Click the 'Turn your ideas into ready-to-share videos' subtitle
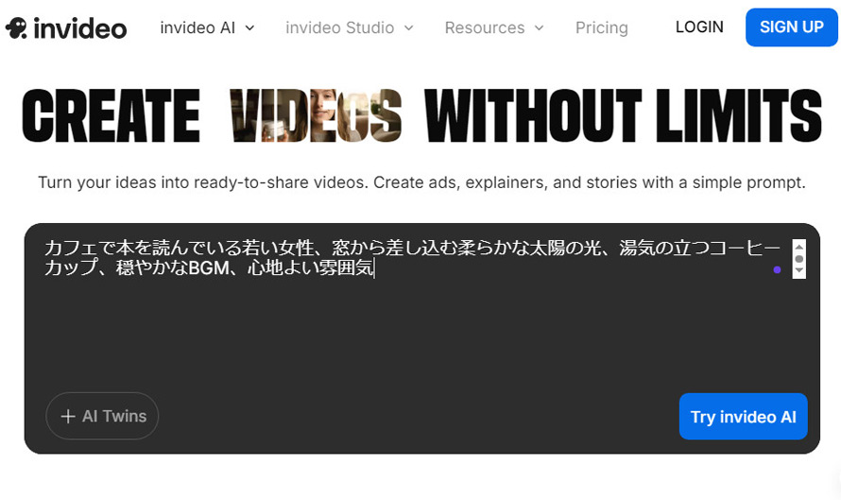The width and height of the screenshot is (841, 500). click(421, 182)
